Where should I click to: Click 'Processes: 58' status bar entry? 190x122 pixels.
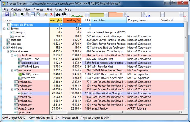(70, 118)
